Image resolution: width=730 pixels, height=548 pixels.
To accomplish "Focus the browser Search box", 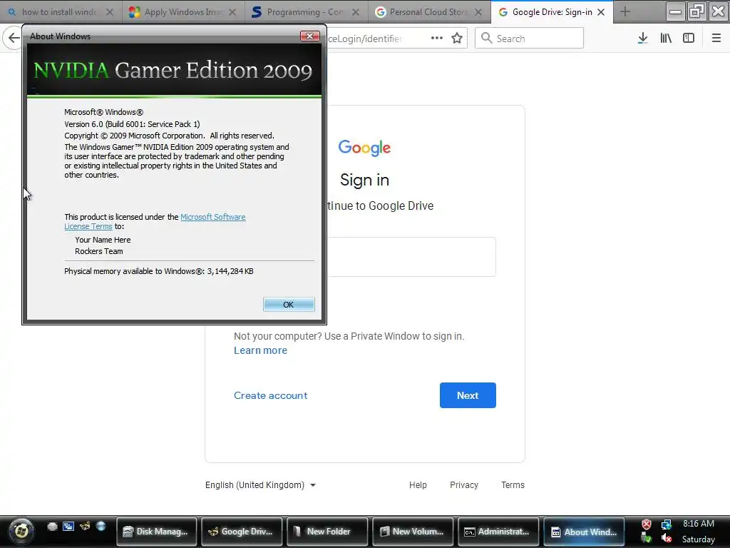I will pos(529,39).
